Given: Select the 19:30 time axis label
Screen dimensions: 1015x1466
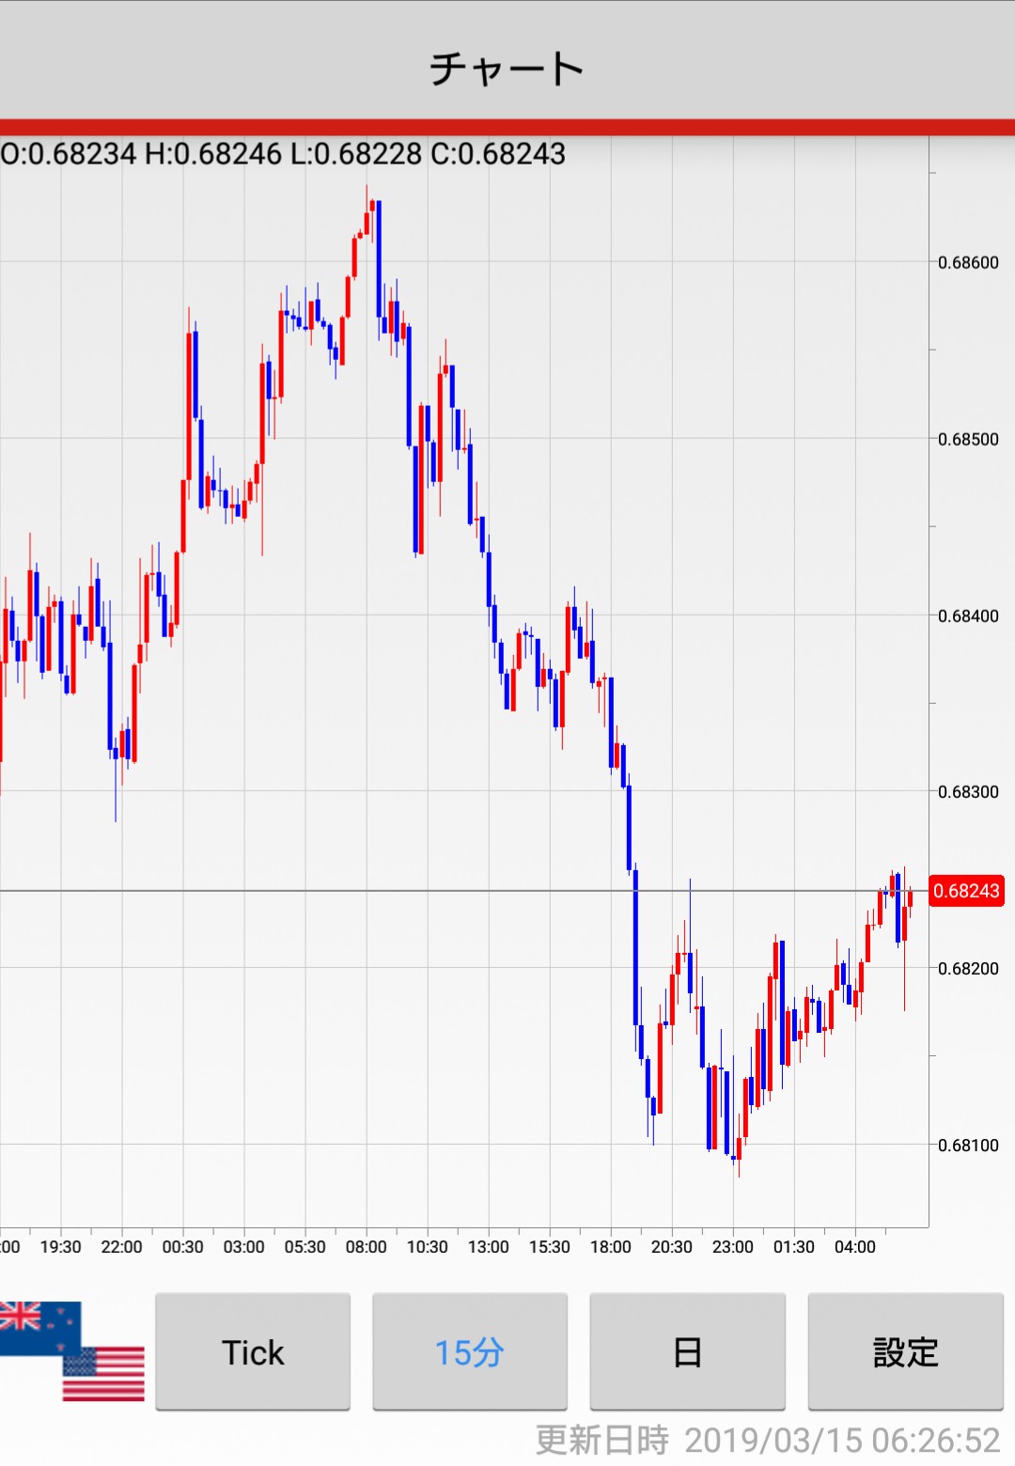Looking at the screenshot, I should pyautogui.click(x=60, y=1247).
